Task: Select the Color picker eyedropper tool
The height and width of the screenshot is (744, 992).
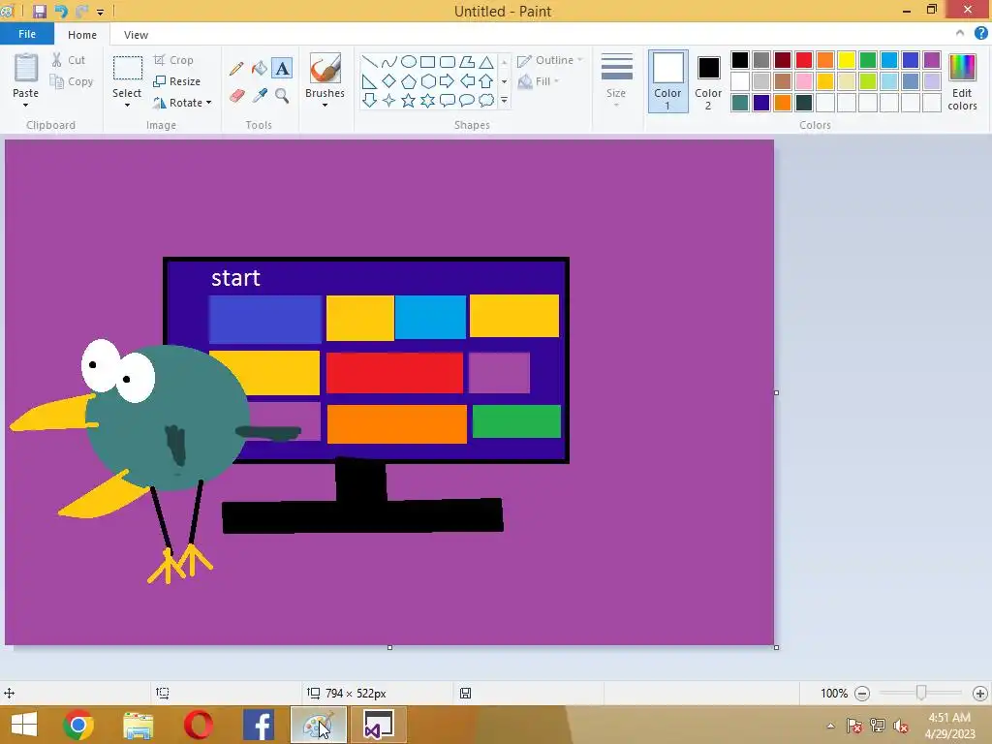Action: point(260,96)
